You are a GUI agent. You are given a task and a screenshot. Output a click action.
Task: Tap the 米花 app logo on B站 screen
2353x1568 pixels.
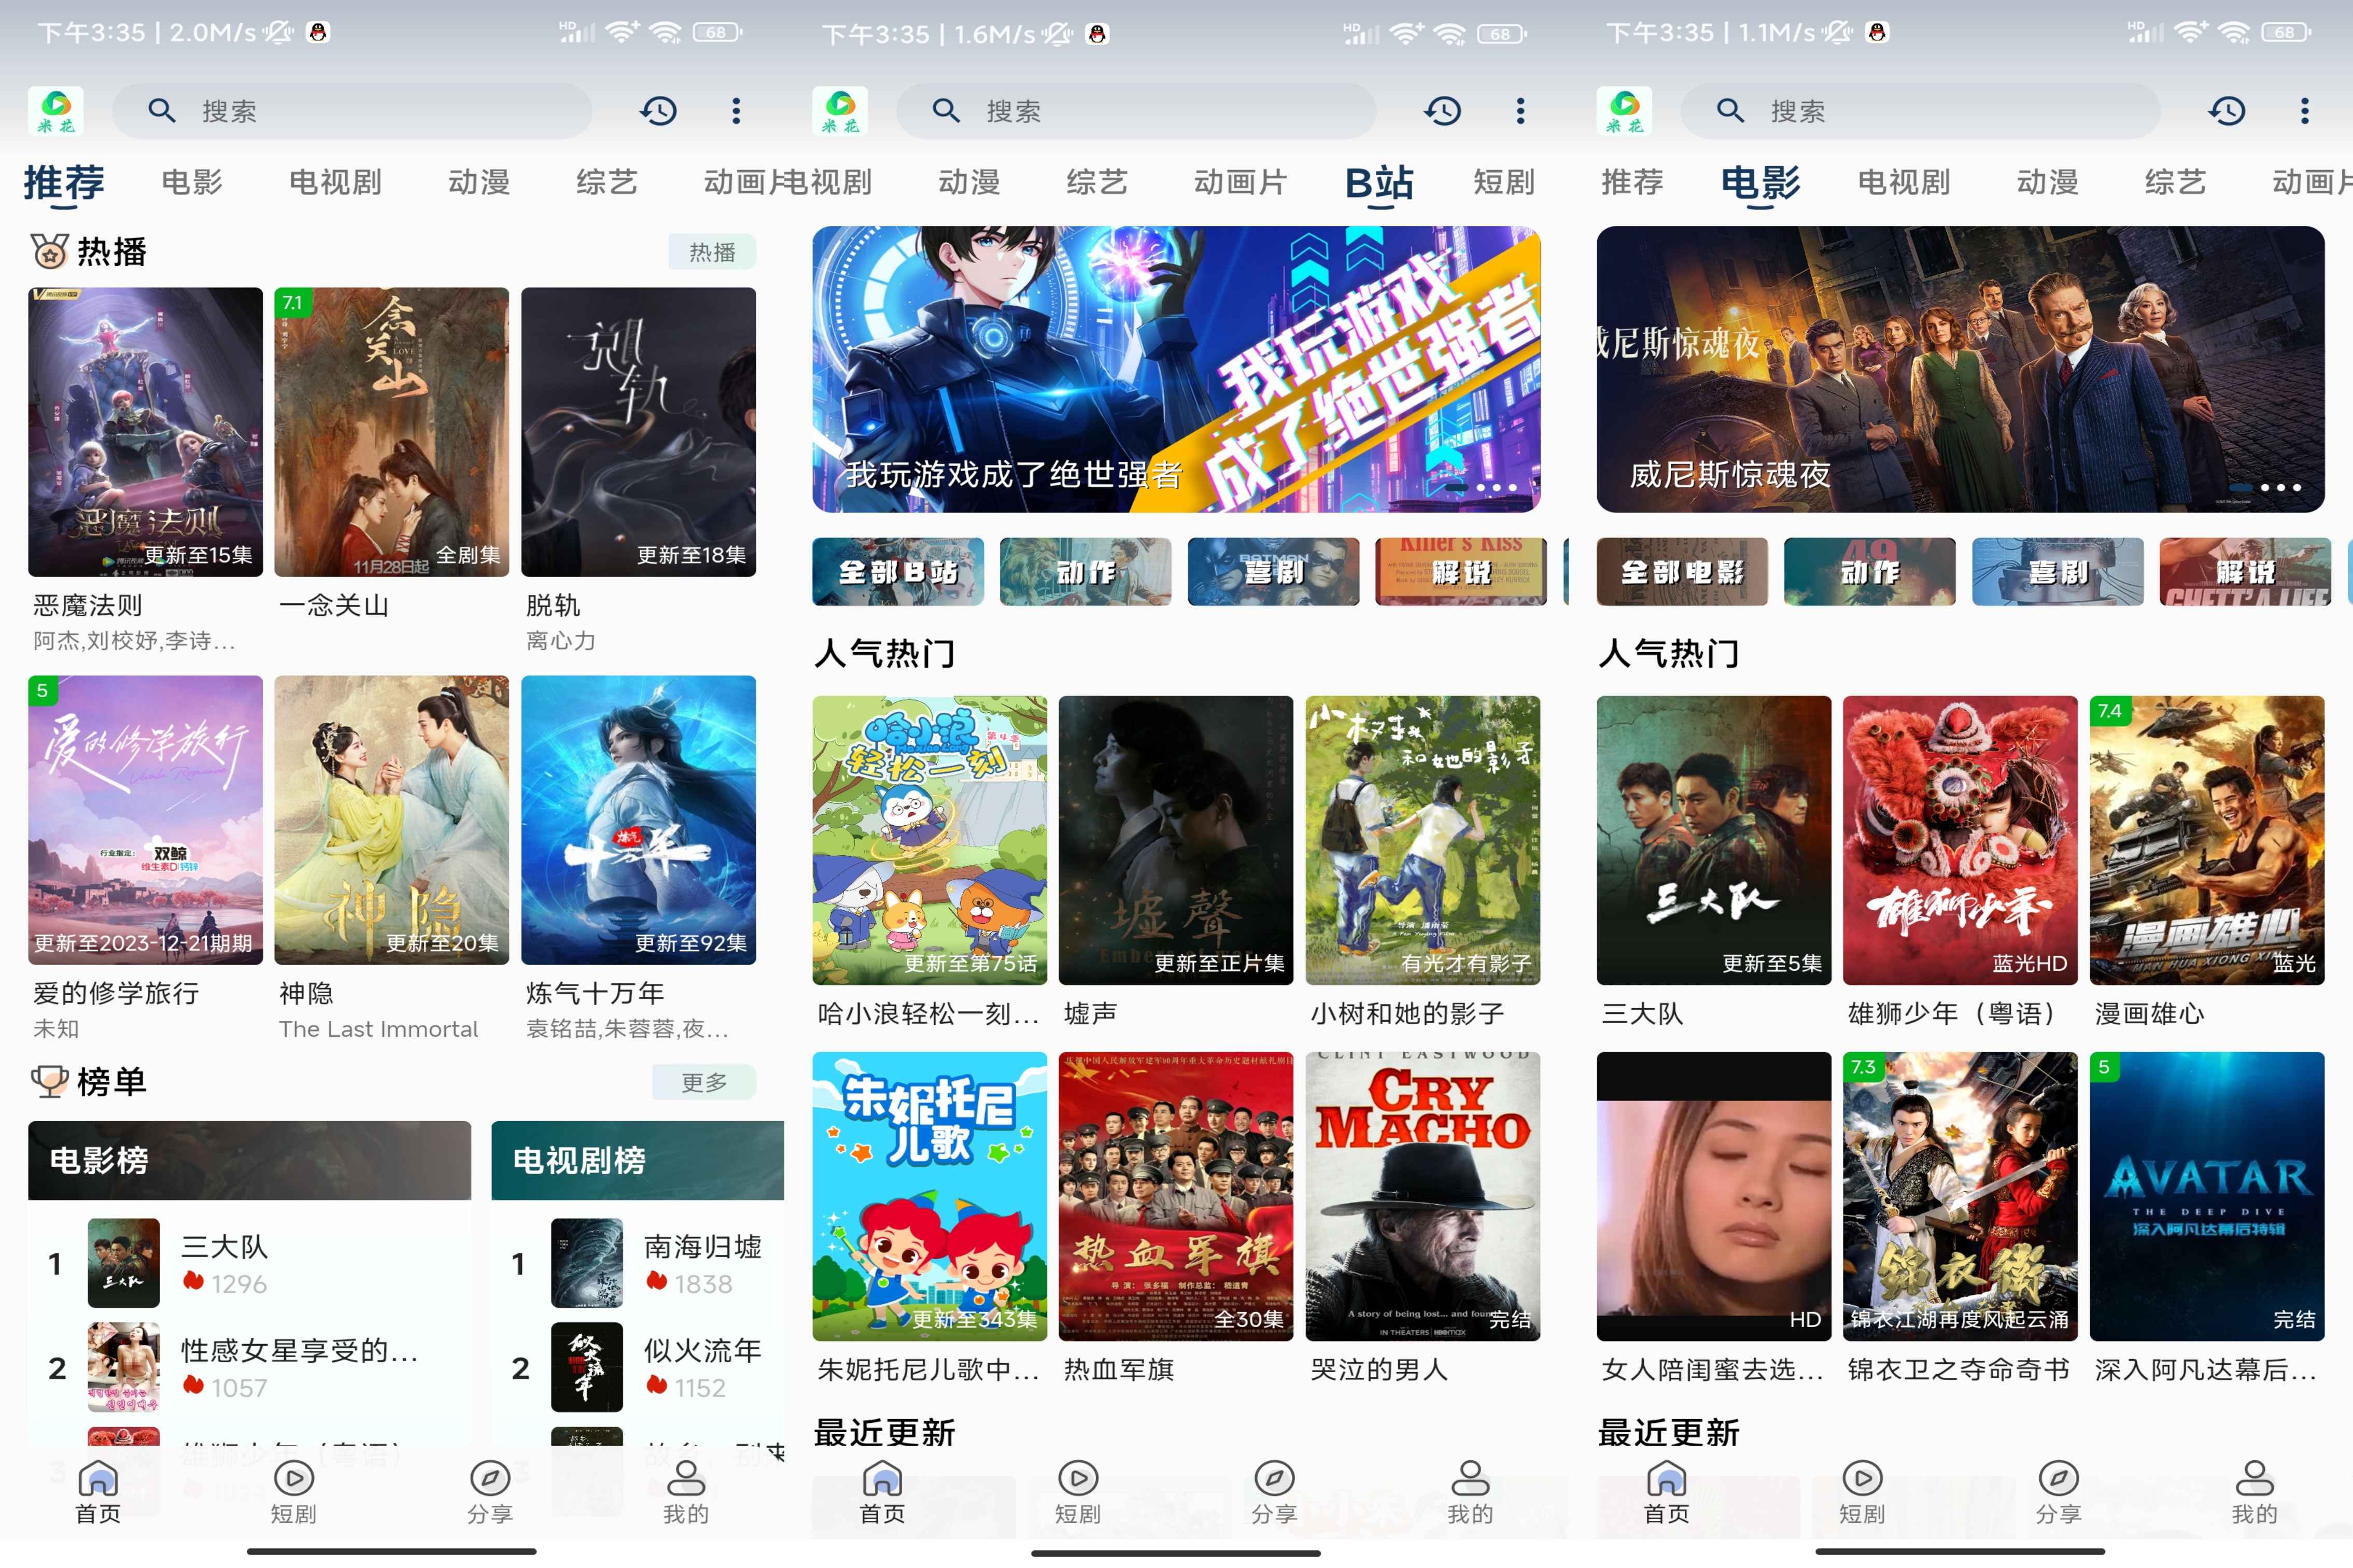pos(840,111)
